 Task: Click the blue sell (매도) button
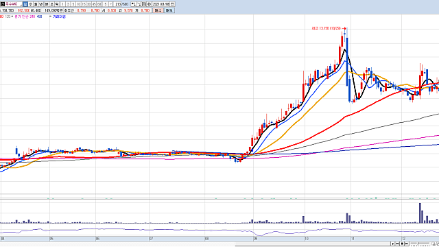169,10
